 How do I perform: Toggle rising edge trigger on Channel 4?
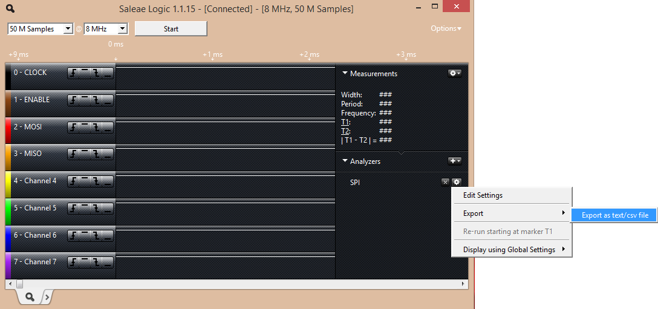[73, 181]
